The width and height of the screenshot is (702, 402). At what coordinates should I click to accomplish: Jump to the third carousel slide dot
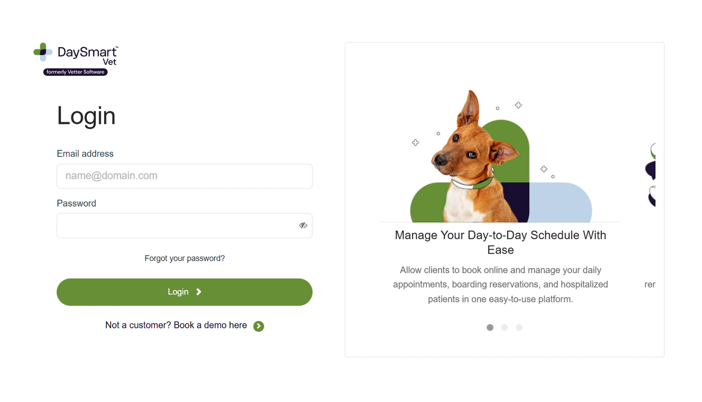point(519,327)
